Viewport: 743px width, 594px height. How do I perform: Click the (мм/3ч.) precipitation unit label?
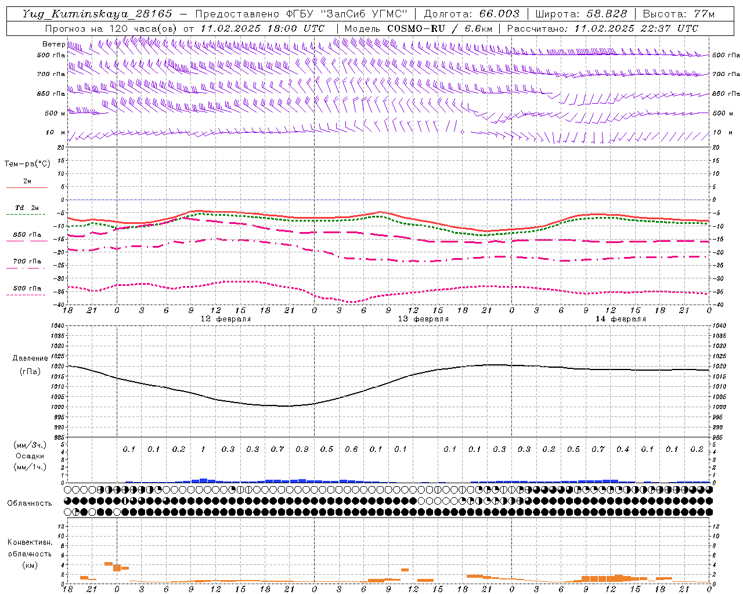coord(30,445)
